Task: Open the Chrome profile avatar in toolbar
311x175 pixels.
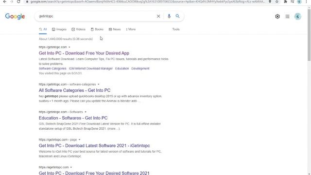Action: 299,1
